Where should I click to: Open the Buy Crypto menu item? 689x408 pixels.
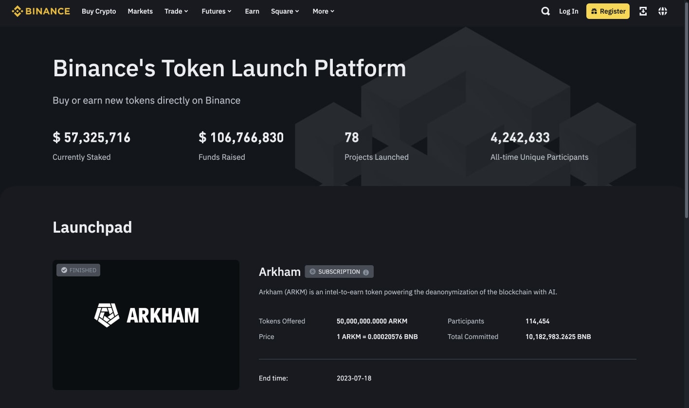coord(99,11)
